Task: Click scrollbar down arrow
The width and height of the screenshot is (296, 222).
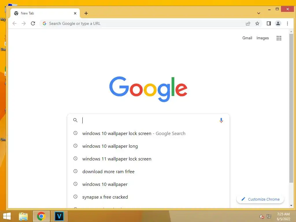Action: click(291, 206)
